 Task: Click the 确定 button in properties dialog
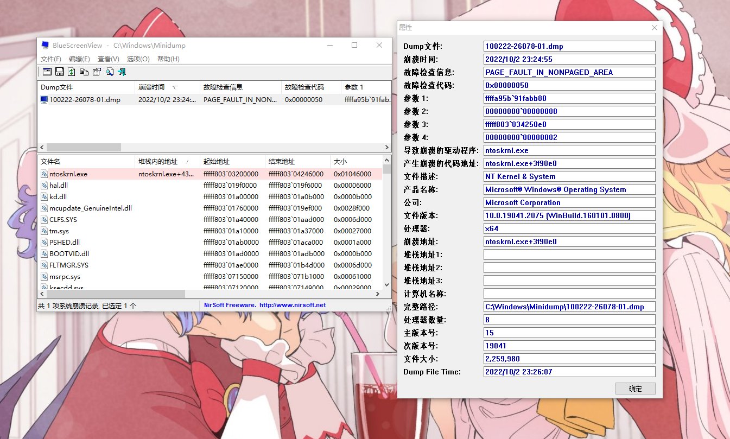pyautogui.click(x=635, y=389)
